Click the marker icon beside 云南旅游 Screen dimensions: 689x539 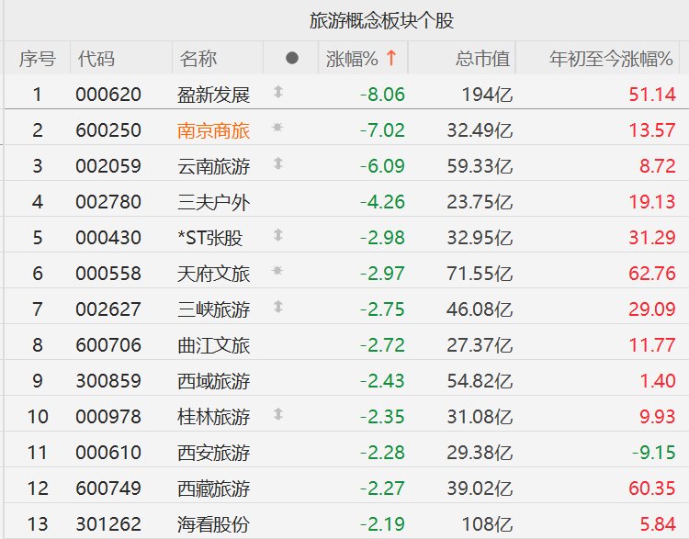click(x=278, y=165)
